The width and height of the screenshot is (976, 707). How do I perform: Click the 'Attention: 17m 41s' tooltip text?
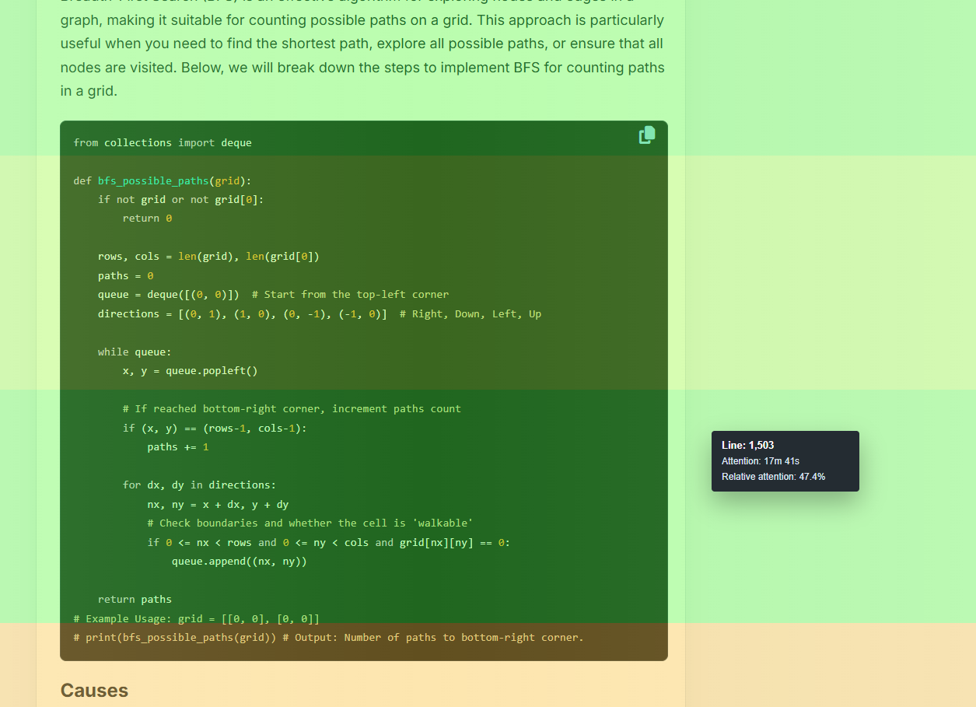tap(761, 461)
